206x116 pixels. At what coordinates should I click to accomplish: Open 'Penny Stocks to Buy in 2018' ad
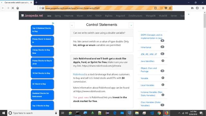click(x=42, y=62)
